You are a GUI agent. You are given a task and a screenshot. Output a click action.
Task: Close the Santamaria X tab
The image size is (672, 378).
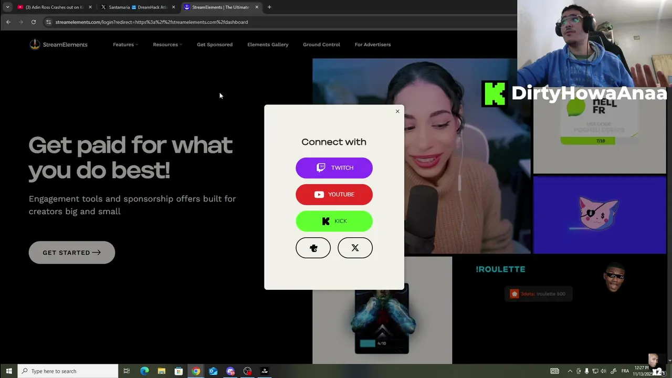pos(173,7)
